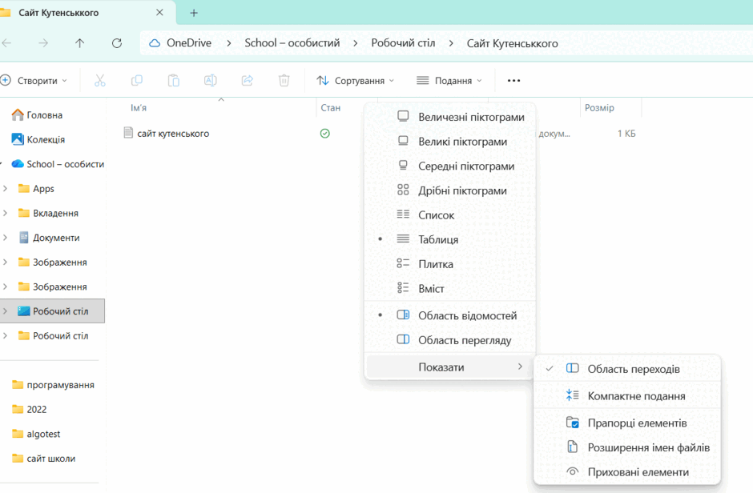
Task: Click chevron after OneDrive in address bar
Action: tap(228, 43)
